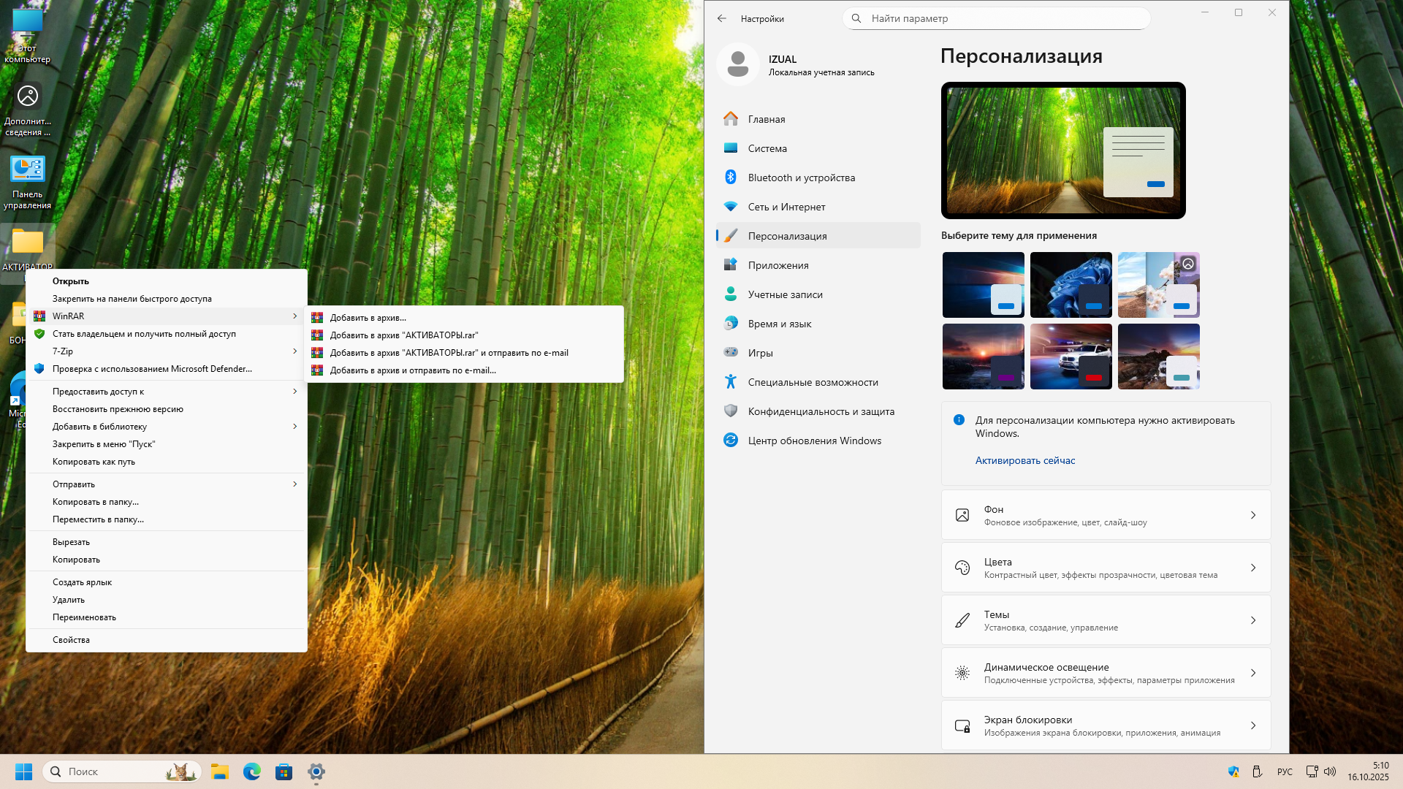This screenshot has height=789, width=1403.
Task: Open Сеть и Интернет settings section
Action: [786, 207]
